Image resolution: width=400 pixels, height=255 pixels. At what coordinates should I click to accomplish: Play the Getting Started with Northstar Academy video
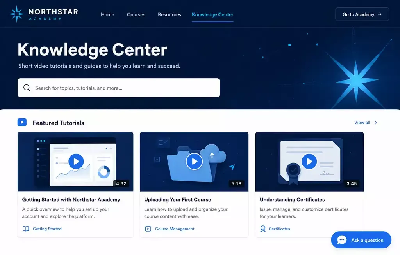[76, 161]
